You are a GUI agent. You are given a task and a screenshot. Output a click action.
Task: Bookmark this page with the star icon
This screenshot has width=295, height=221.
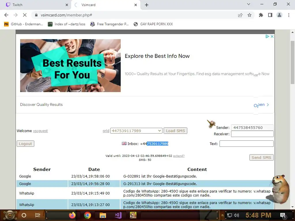[x=249, y=15]
